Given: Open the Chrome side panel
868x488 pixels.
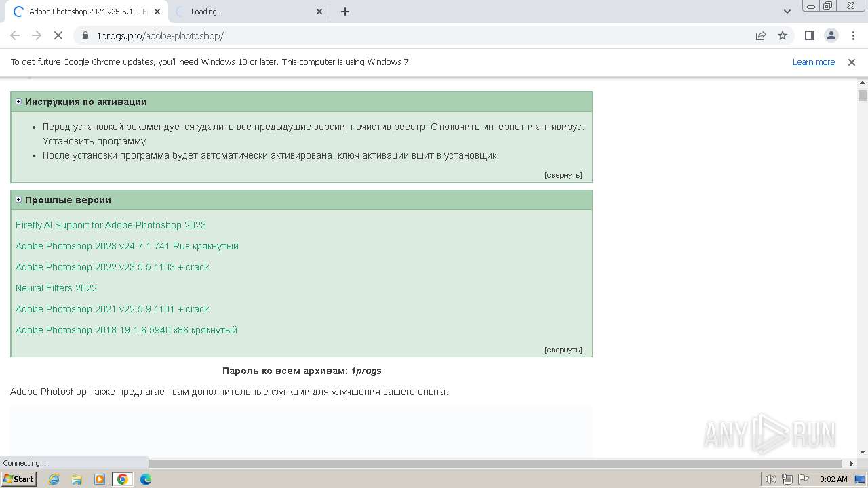Looking at the screenshot, I should click(x=810, y=35).
